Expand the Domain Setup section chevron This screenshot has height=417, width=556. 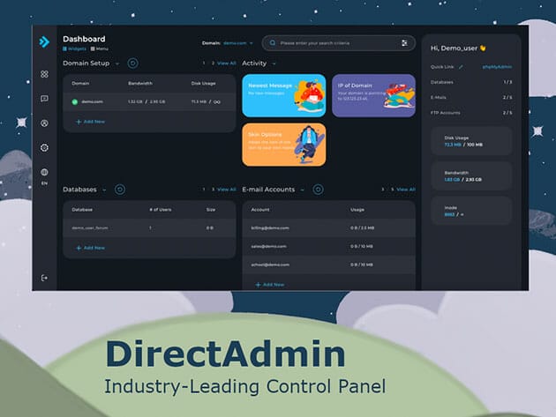click(117, 63)
